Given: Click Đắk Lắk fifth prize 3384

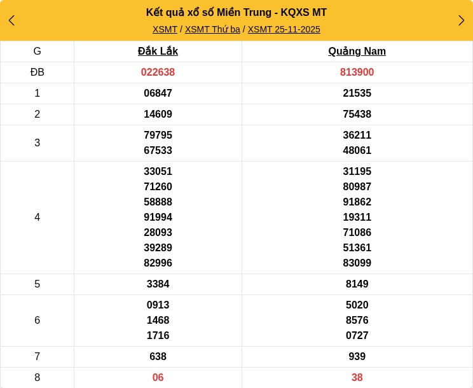Looking at the screenshot, I should [158, 284].
